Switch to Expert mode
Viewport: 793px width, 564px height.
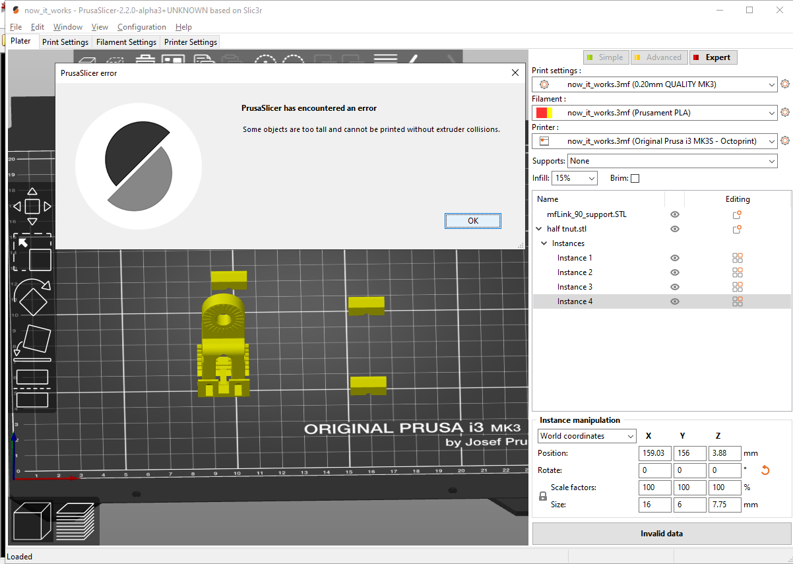click(x=713, y=57)
